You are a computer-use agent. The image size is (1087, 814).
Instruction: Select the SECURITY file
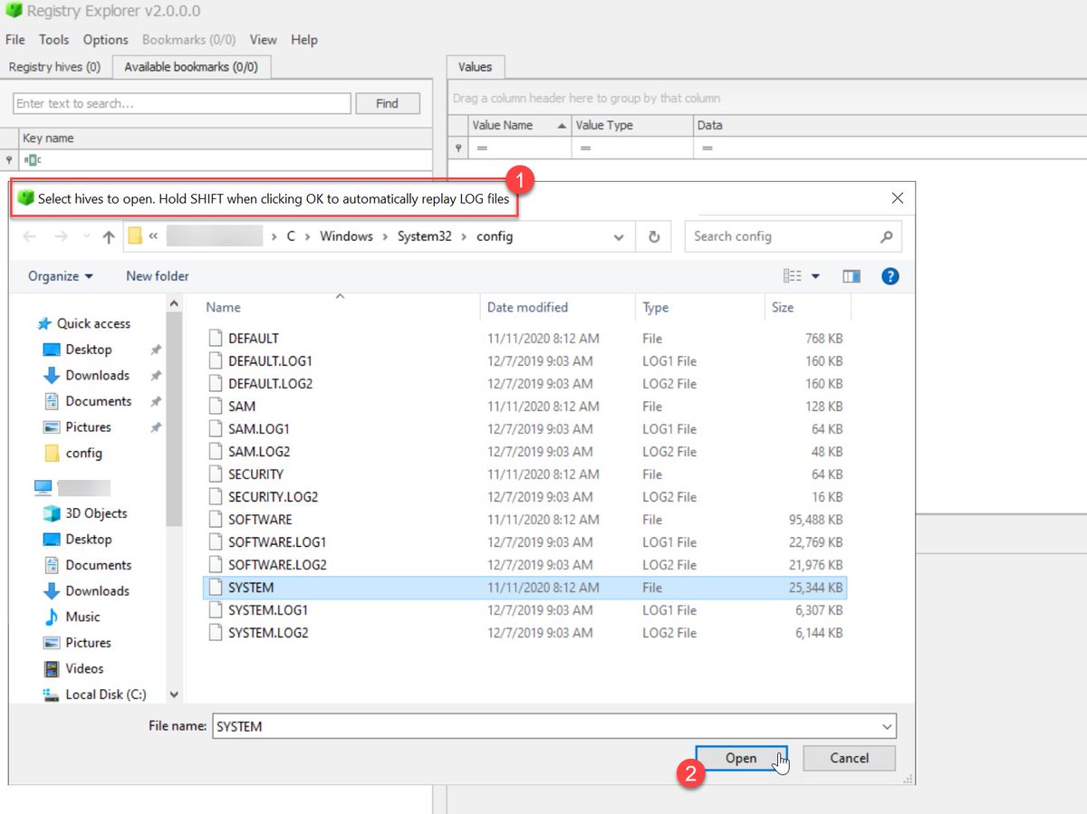pyautogui.click(x=525, y=474)
